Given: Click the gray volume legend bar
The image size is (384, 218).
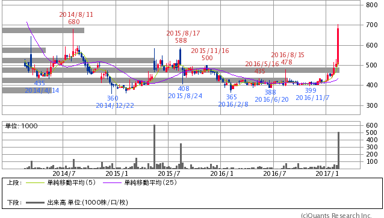Looking at the screenshot, I should click(x=35, y=202).
